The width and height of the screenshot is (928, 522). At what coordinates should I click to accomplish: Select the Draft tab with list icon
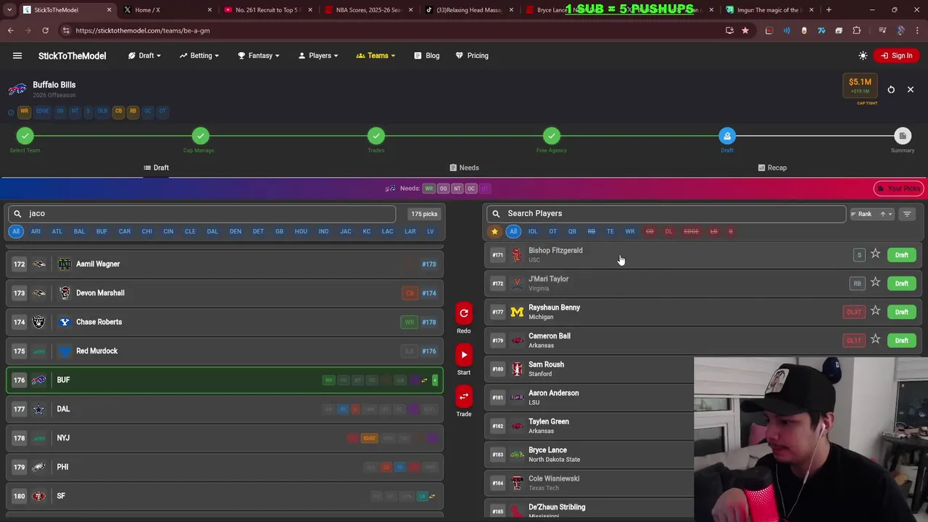point(156,167)
